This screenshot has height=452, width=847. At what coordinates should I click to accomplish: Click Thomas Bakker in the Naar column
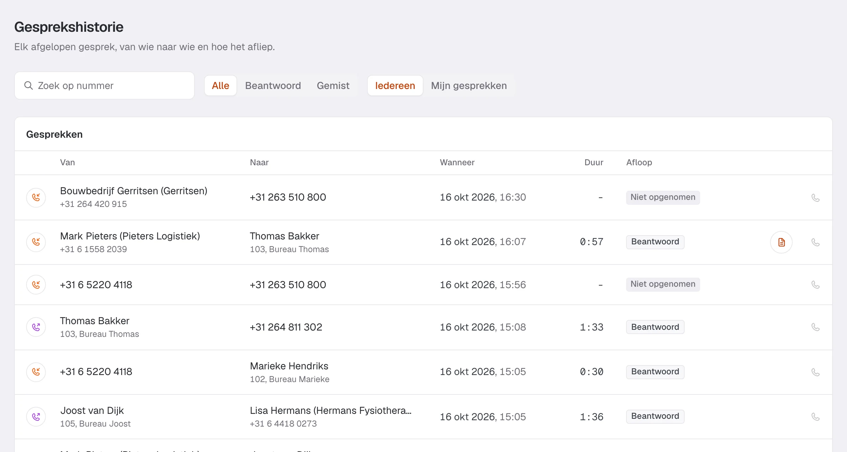point(284,236)
